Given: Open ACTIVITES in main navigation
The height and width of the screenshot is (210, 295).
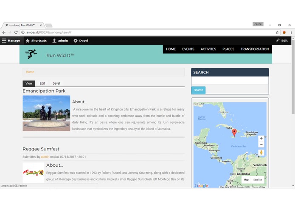Looking at the screenshot, I should pos(208,49).
